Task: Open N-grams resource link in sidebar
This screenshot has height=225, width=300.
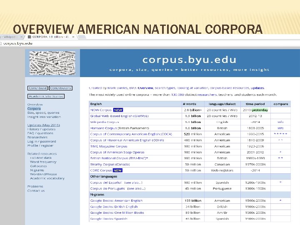Action: [x=37, y=170]
